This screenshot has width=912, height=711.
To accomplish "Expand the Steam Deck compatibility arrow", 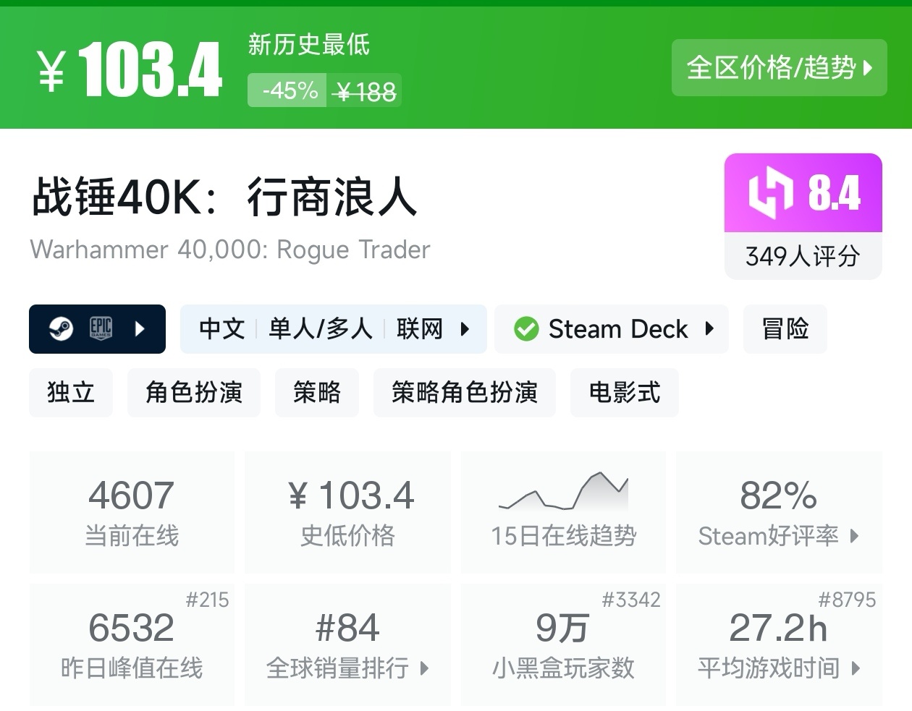I will coord(709,329).
